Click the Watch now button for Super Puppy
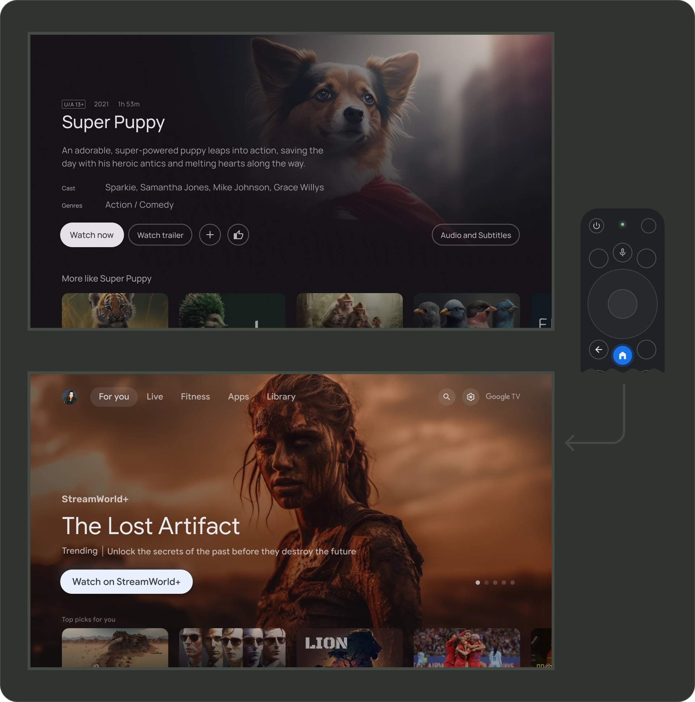Image resolution: width=695 pixels, height=702 pixels. pos(92,235)
